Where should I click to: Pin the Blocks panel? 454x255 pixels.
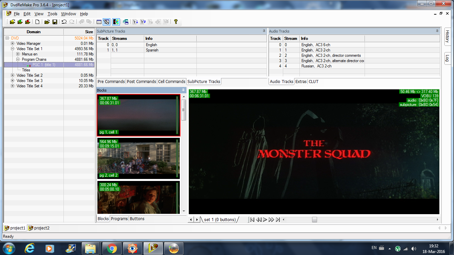click(x=183, y=90)
